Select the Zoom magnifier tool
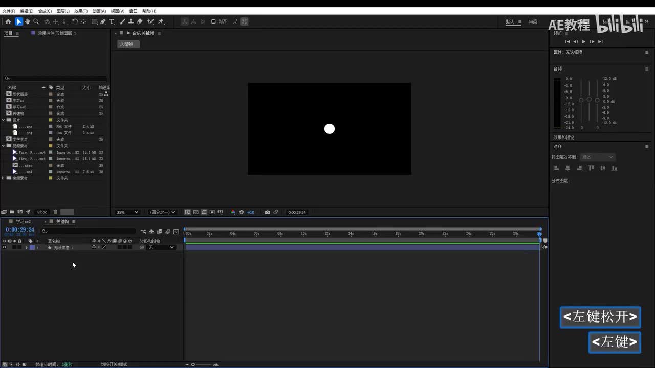This screenshot has height=368, width=655. pos(36,21)
